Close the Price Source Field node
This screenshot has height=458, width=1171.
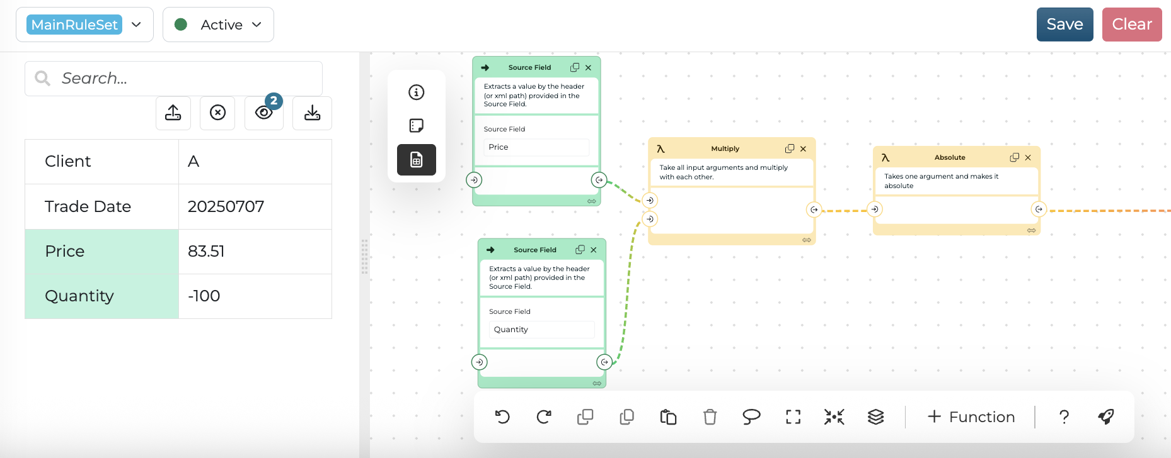click(588, 68)
